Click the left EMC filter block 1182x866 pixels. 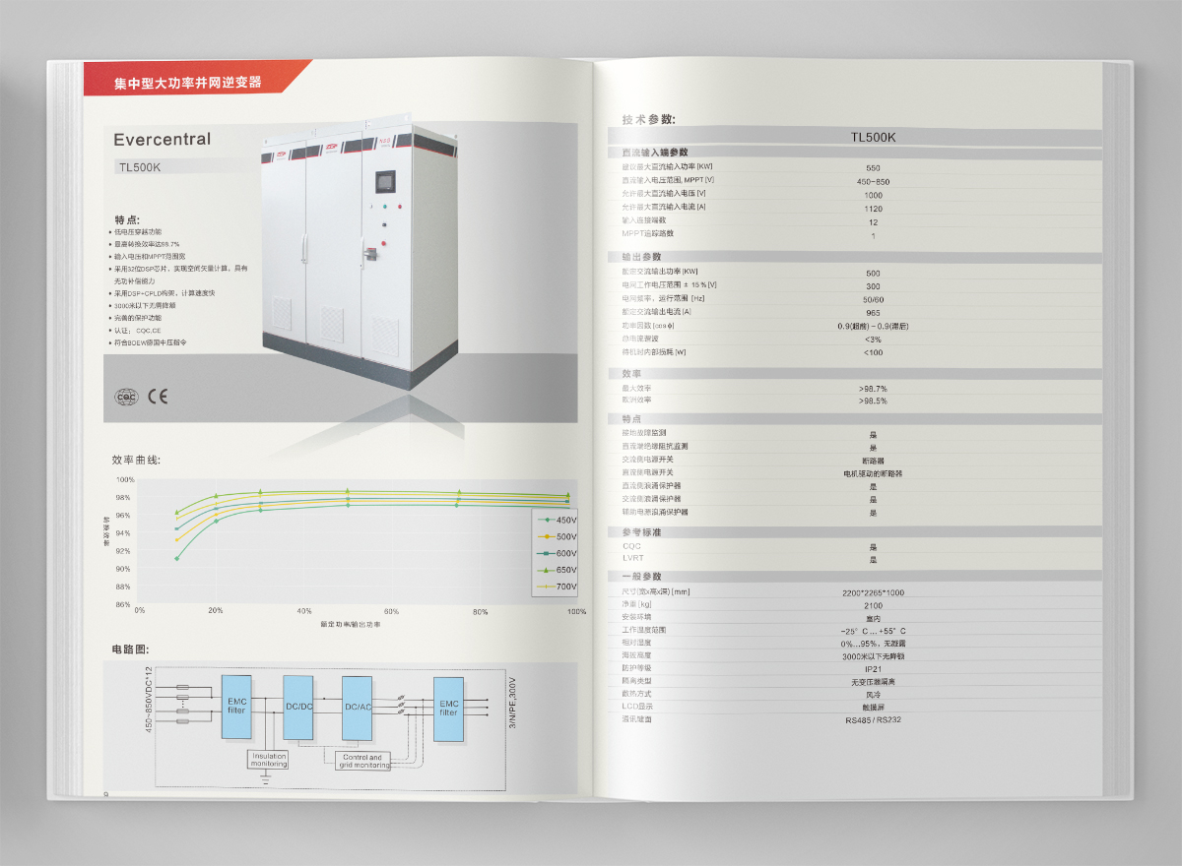tap(236, 707)
